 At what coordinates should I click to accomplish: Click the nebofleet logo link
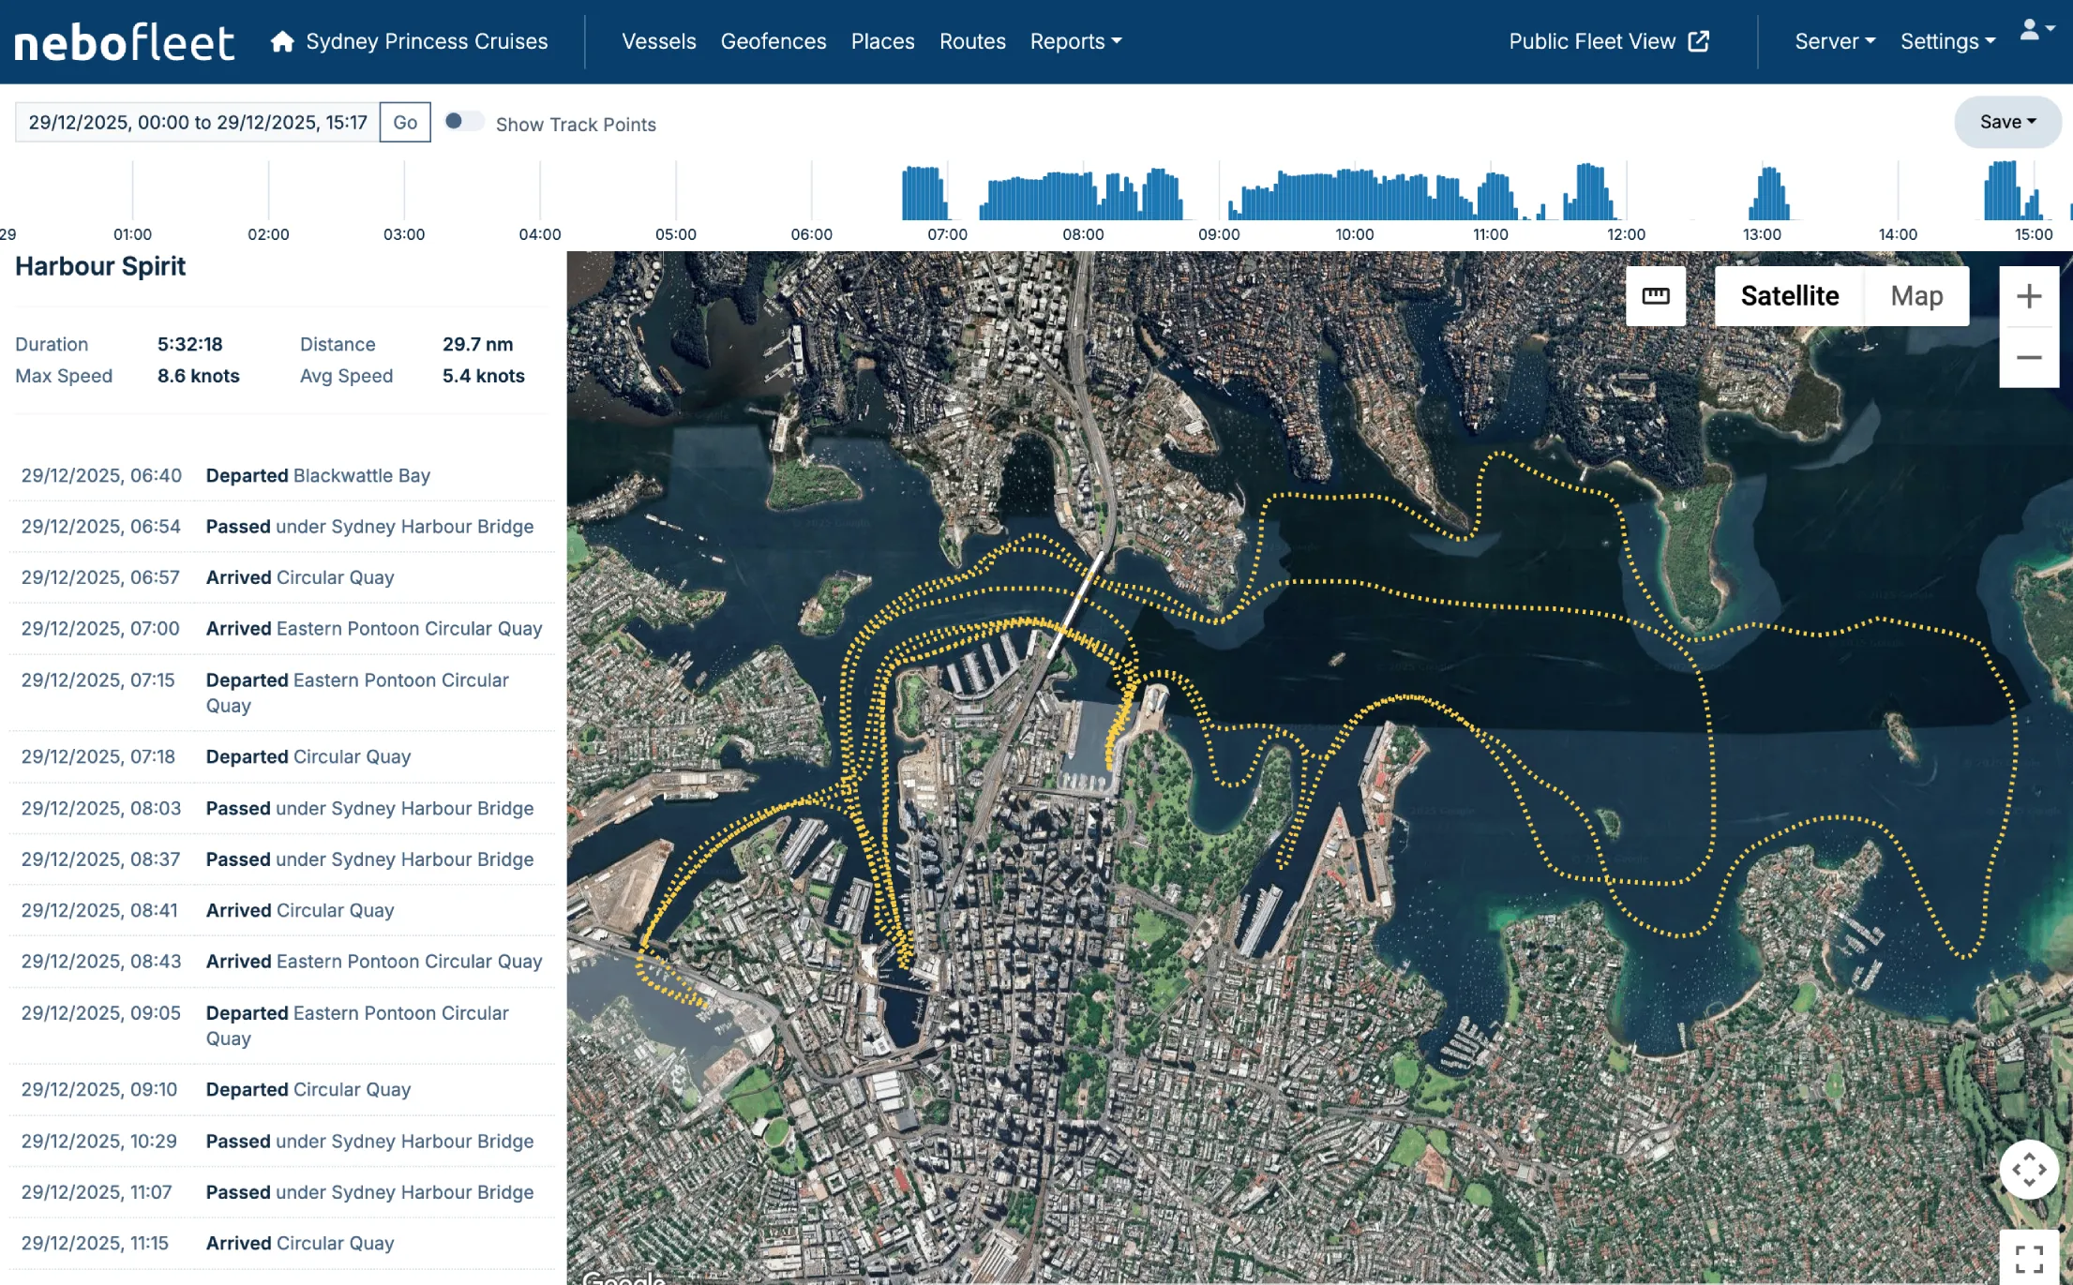tap(124, 42)
